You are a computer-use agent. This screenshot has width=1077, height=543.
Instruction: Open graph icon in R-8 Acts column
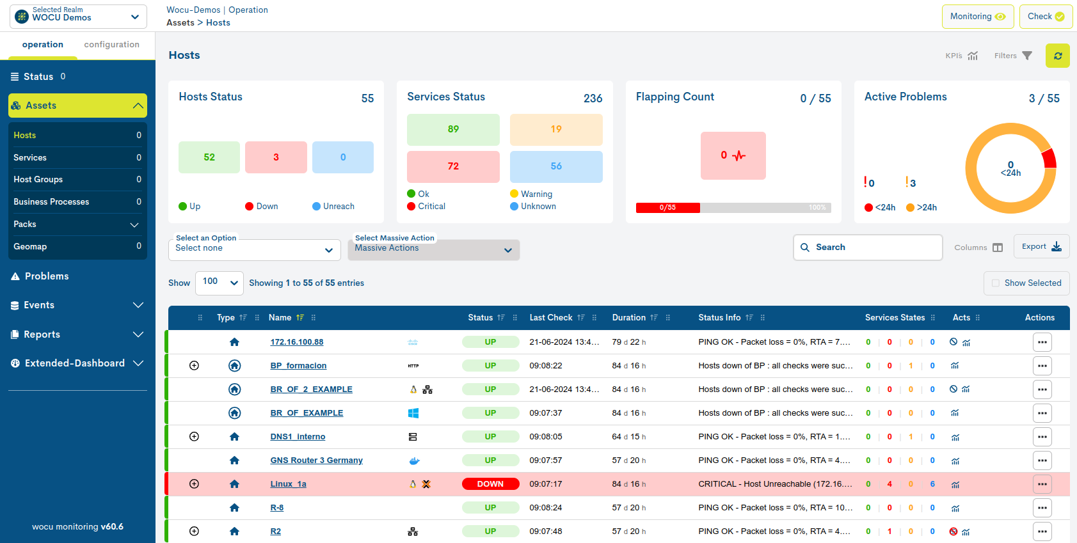955,508
